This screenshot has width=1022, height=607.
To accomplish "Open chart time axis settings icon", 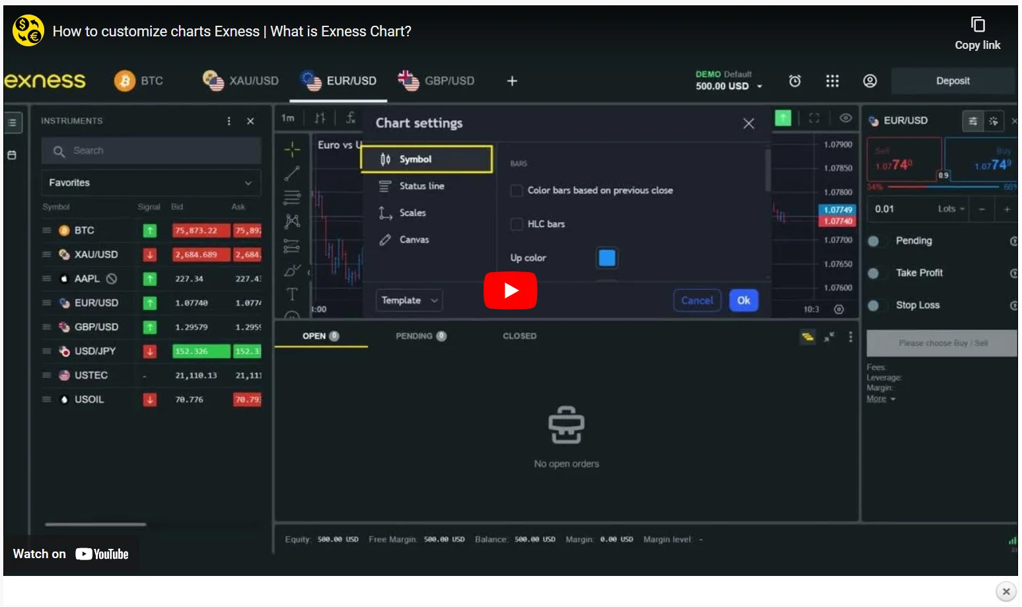I will tap(839, 309).
